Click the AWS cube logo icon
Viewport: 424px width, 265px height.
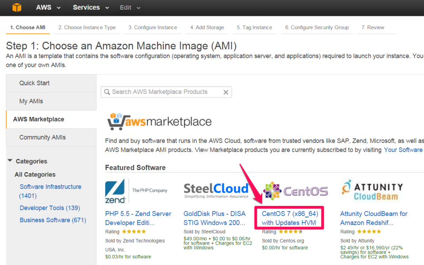17,7
